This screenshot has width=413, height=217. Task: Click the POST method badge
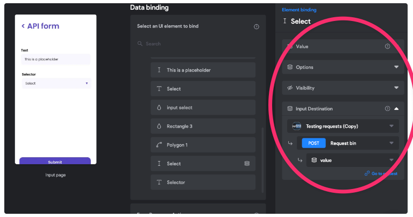(314, 143)
